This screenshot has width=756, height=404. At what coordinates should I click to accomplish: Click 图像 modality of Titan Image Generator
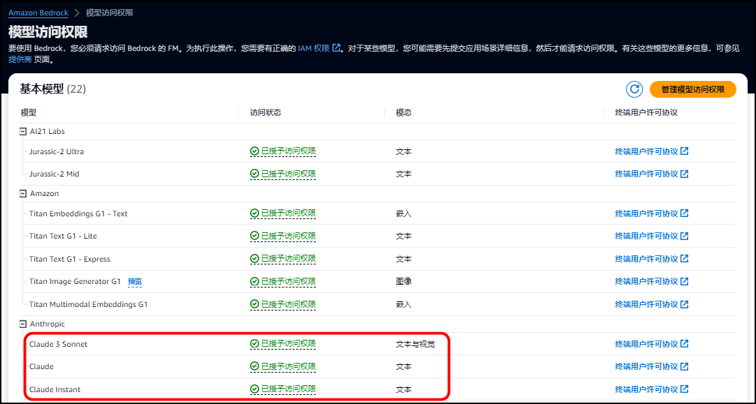404,281
